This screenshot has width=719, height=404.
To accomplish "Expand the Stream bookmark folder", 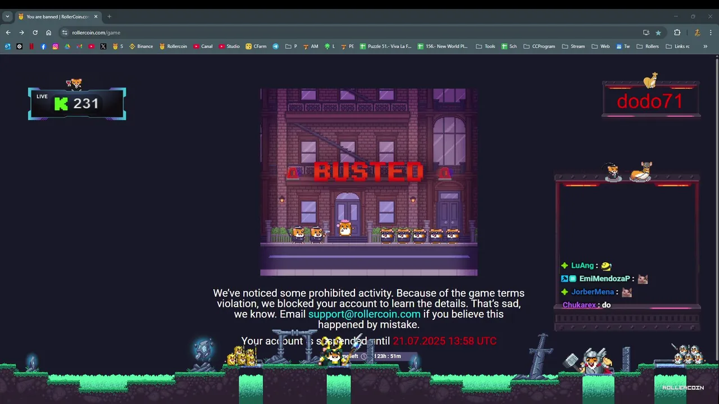I will (574, 47).
